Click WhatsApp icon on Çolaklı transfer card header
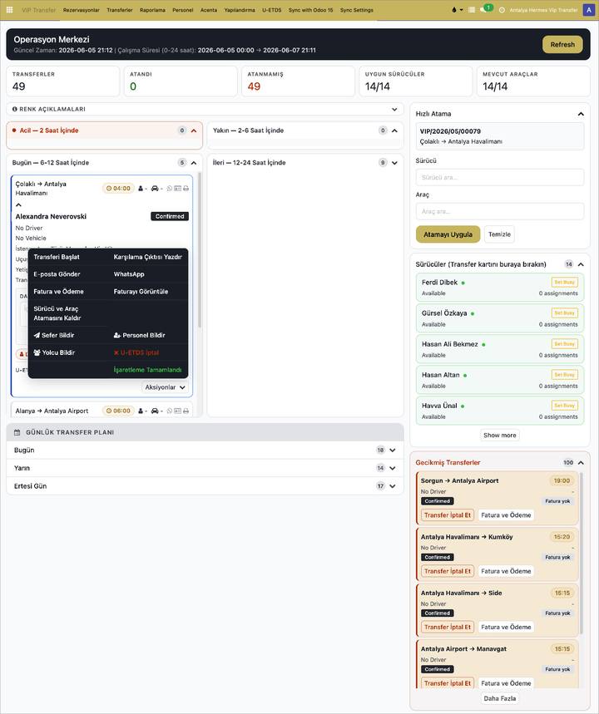Viewport: 599px width, 714px height. point(170,188)
